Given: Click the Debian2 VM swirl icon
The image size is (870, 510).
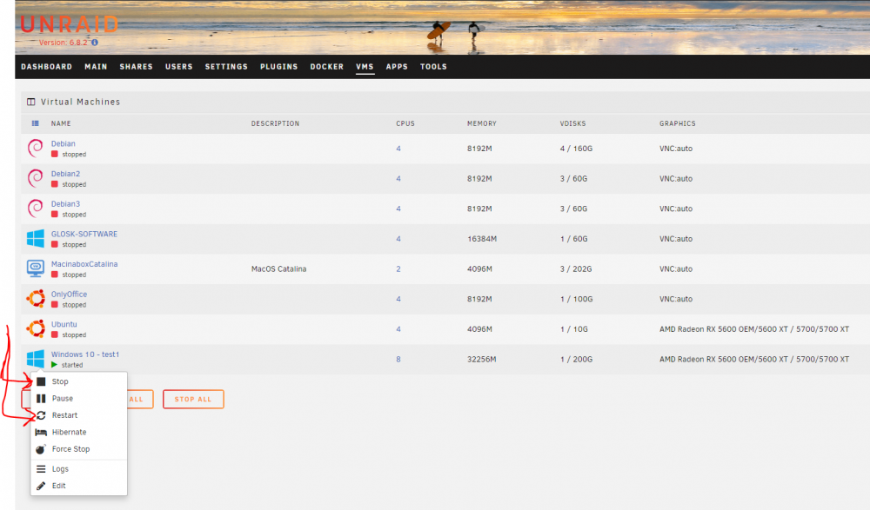Looking at the screenshot, I should [x=35, y=178].
